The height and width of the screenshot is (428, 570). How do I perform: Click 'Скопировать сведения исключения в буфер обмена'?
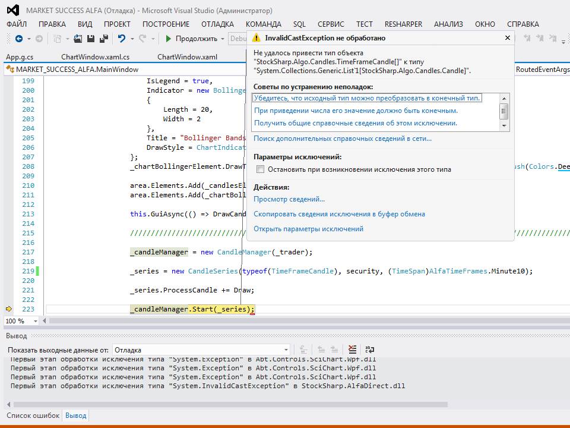[339, 214]
